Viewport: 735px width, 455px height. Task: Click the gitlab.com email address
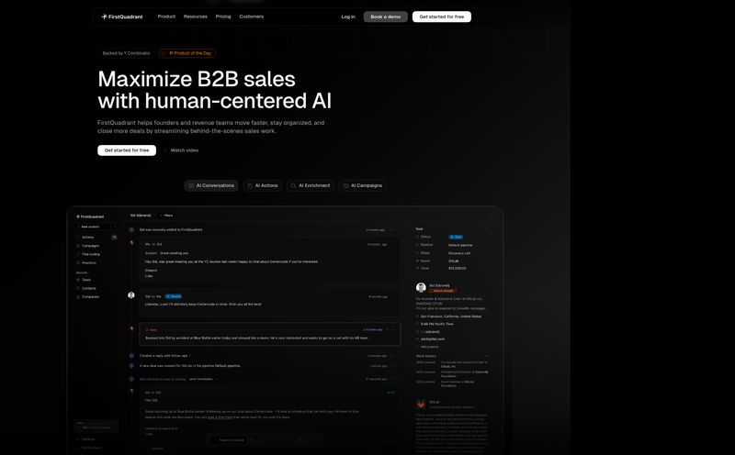(432, 338)
